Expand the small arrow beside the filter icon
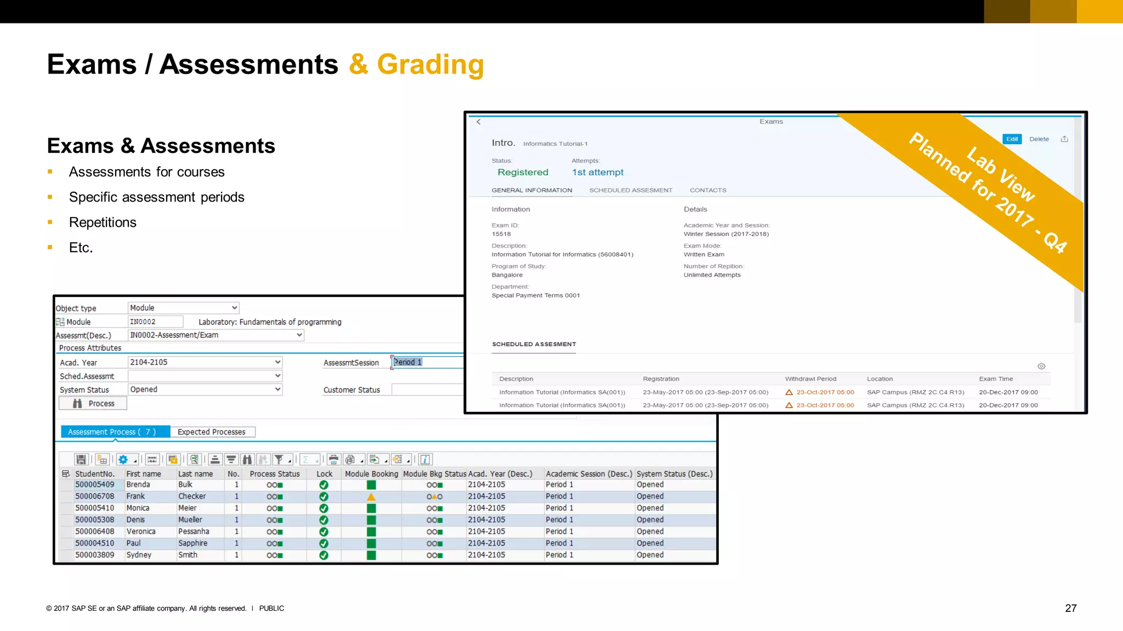The width and height of the screenshot is (1123, 631). (290, 461)
